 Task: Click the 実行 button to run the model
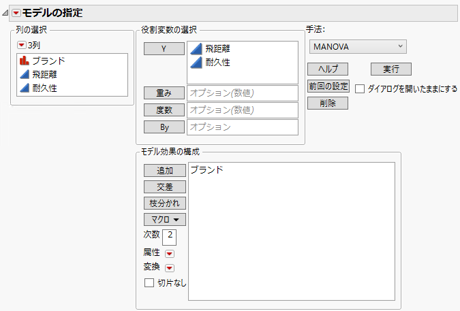pos(391,69)
